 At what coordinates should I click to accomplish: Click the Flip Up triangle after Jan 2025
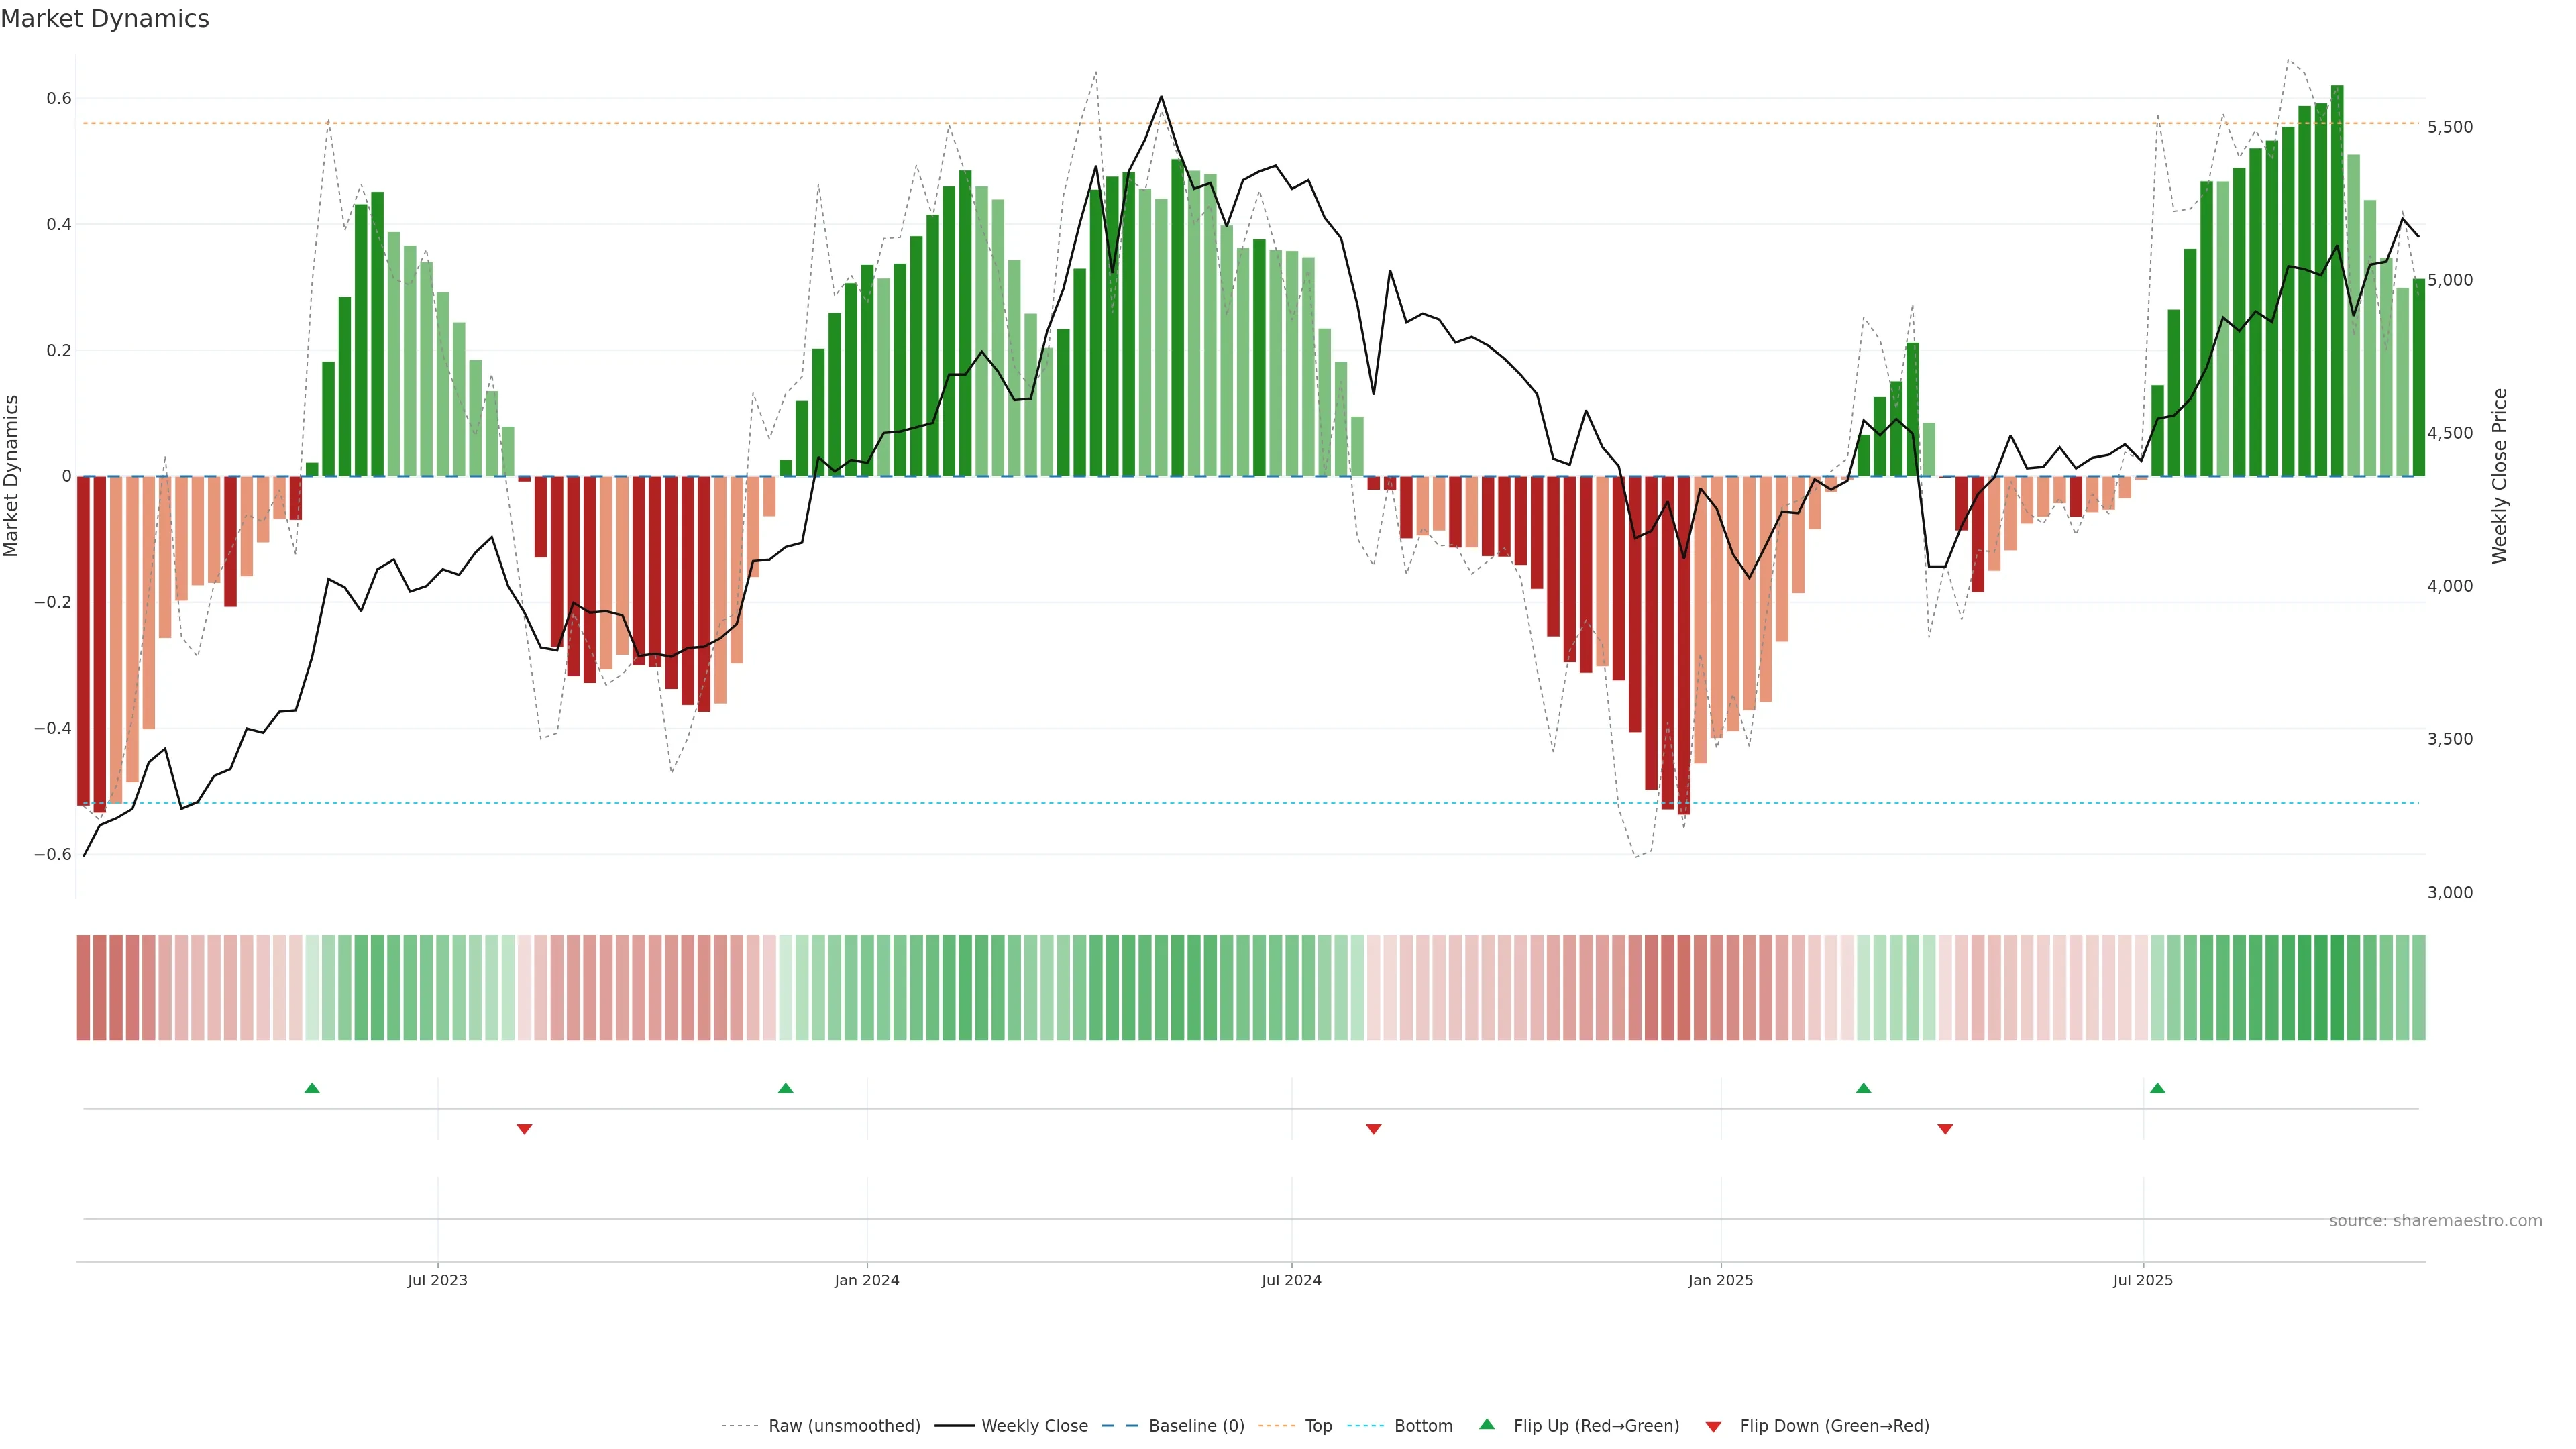point(1863,1088)
